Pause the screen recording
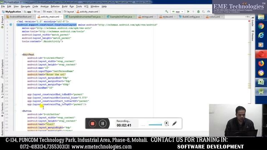The height and width of the screenshot is (150, 267). (103, 123)
